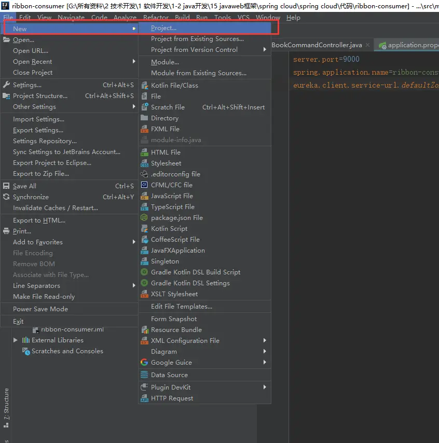
Task: Click the CFML/CFC file icon
Action: 144,185
